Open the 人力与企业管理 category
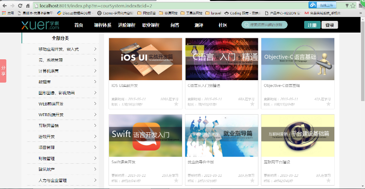The width and height of the screenshot is (365, 189). 53,180
